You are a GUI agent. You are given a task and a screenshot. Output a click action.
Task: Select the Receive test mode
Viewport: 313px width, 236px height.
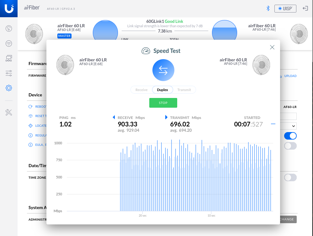click(141, 90)
